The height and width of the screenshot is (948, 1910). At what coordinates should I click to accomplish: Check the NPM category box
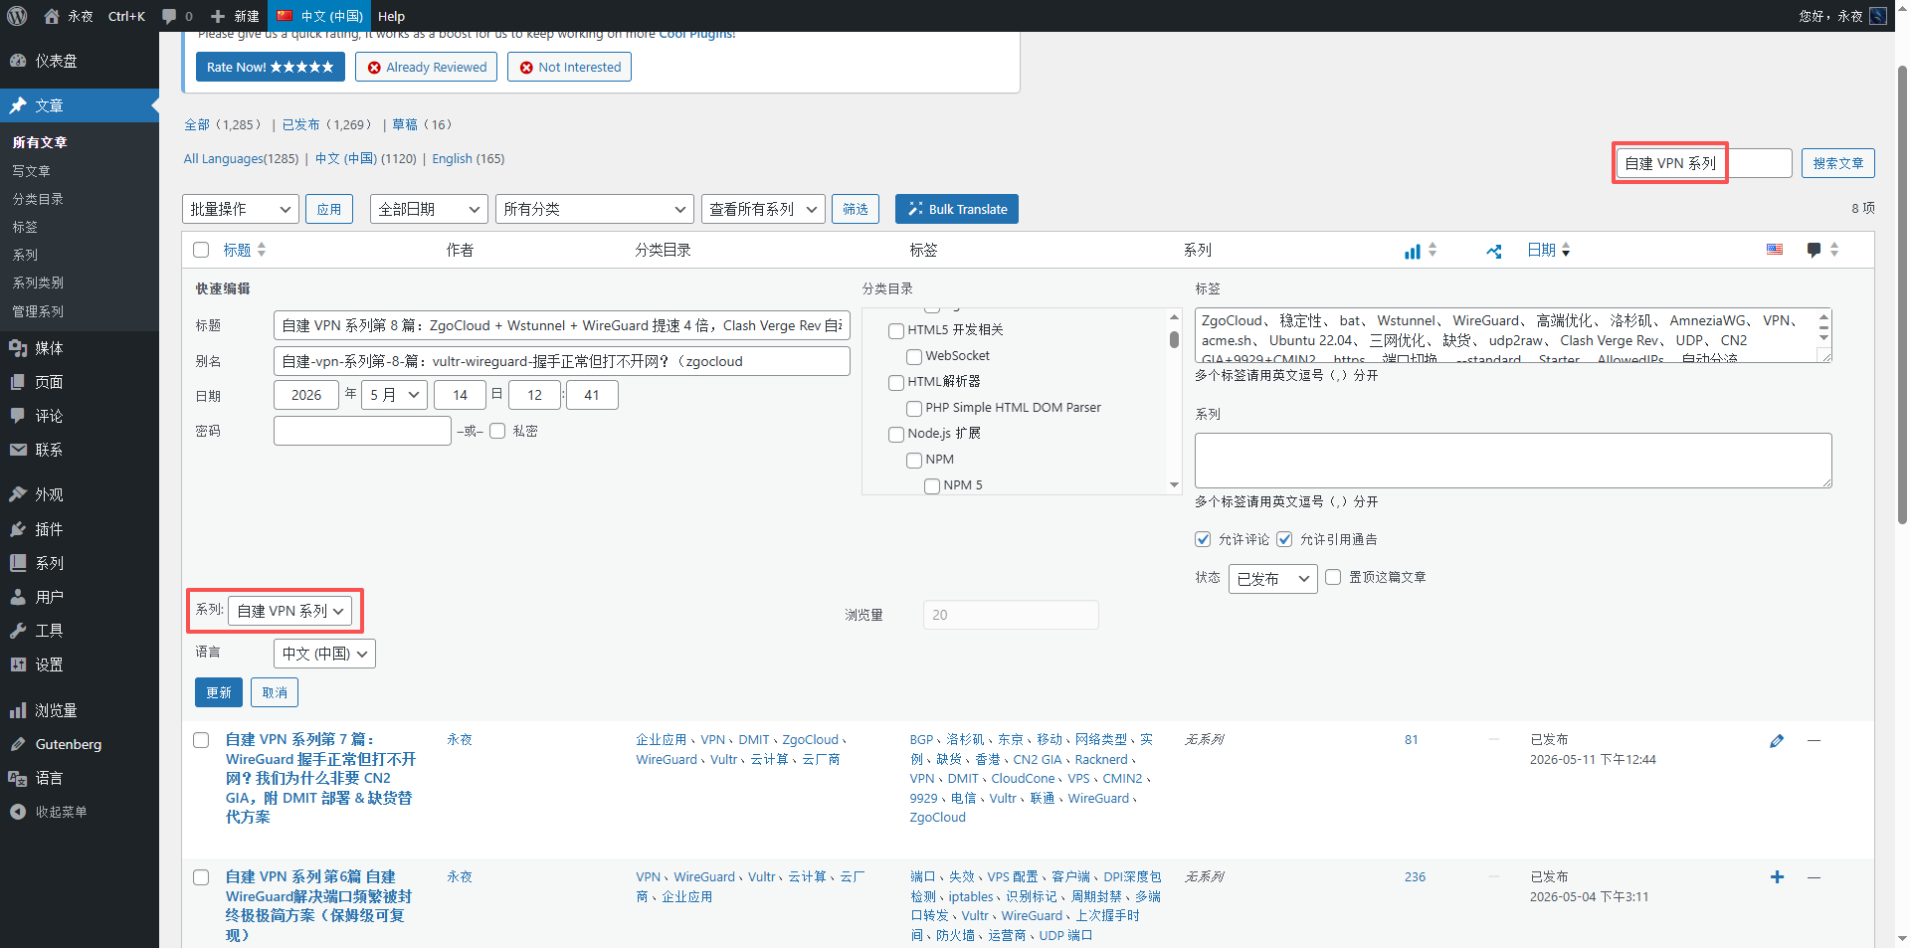click(914, 461)
